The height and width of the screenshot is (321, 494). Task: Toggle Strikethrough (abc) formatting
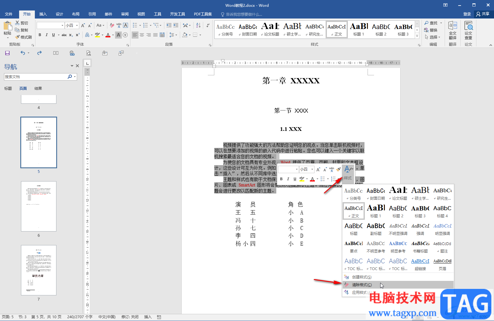[x=64, y=35]
